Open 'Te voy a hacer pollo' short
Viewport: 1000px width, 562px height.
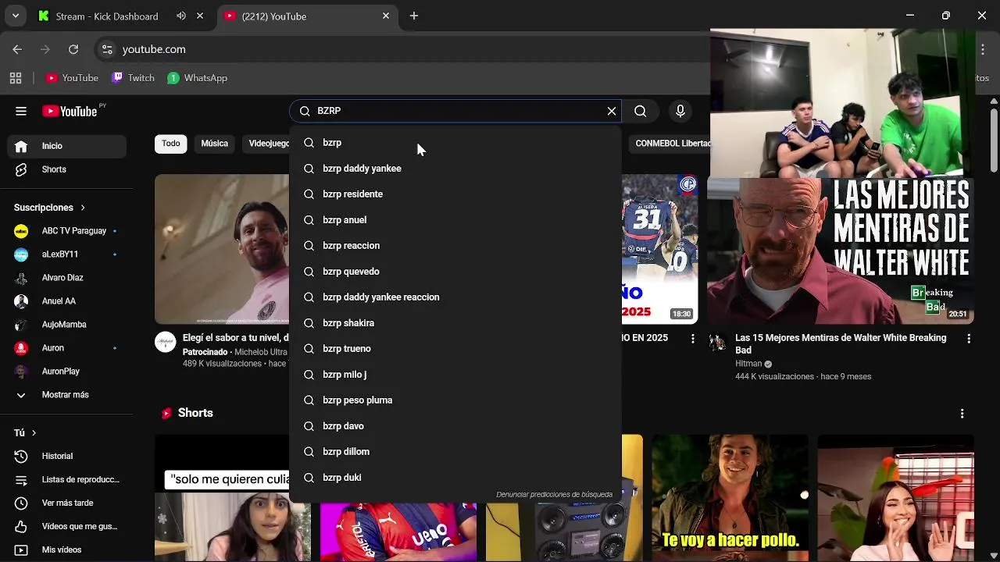(730, 498)
